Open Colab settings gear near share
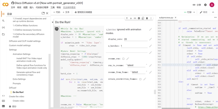Image resolution: width=218 pixels, height=109 pixels. 205,5
